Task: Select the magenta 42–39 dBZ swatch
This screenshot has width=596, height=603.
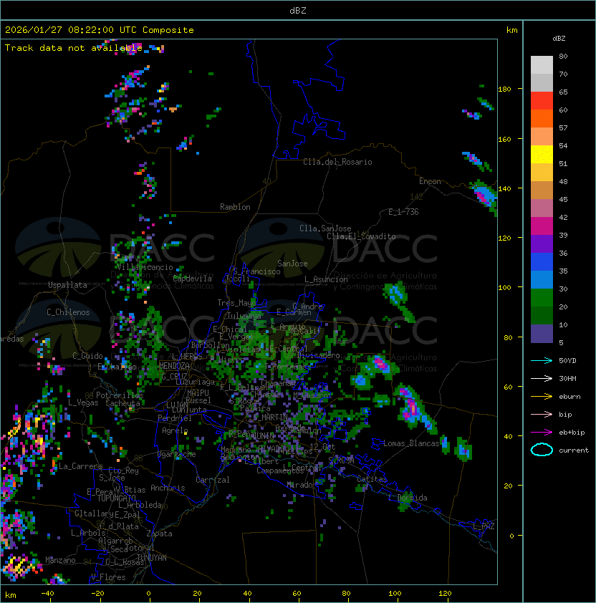Action: [x=542, y=226]
